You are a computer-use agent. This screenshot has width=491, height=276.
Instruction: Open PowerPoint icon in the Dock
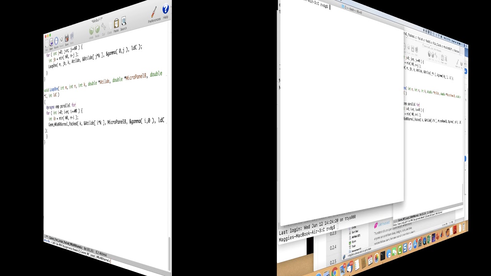pyautogui.click(x=438, y=236)
